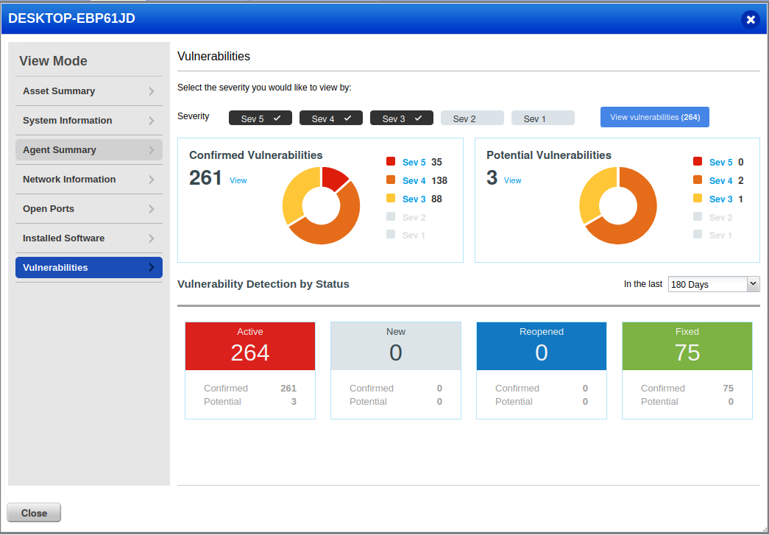The height and width of the screenshot is (535, 769).
Task: Click the greyed Sev 2 entry in Confirmed legend
Action: pos(406,217)
